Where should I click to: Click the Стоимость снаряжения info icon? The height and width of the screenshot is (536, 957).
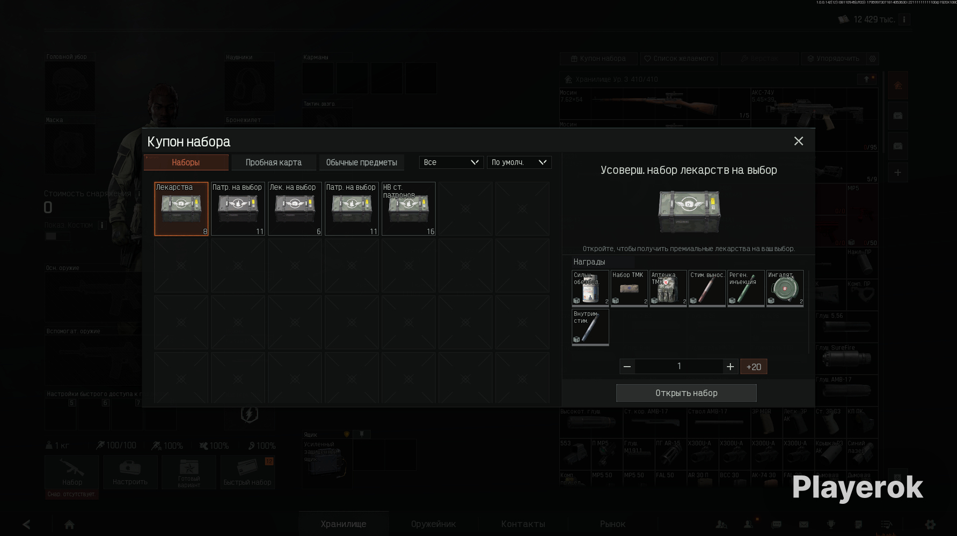[x=139, y=194]
